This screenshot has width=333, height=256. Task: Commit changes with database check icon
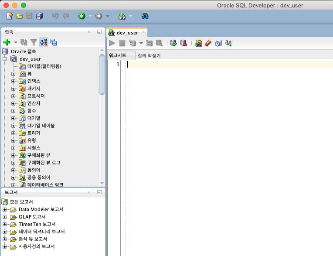point(174,43)
